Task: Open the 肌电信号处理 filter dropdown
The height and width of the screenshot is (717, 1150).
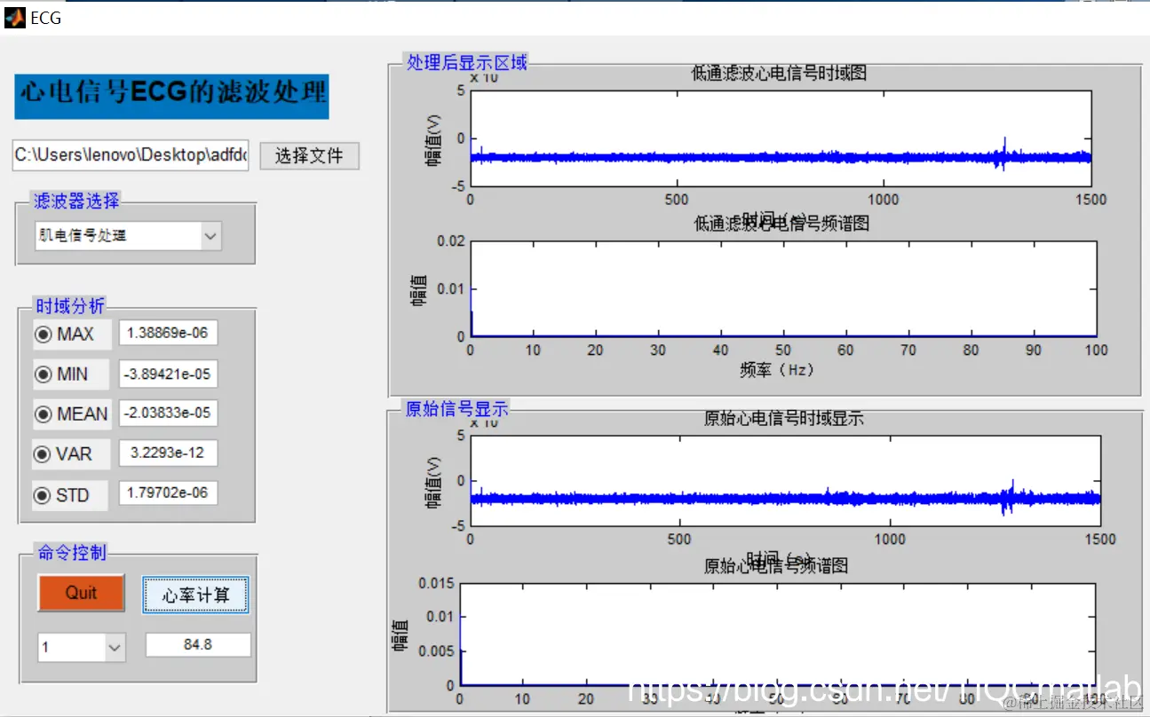Action: 128,236
